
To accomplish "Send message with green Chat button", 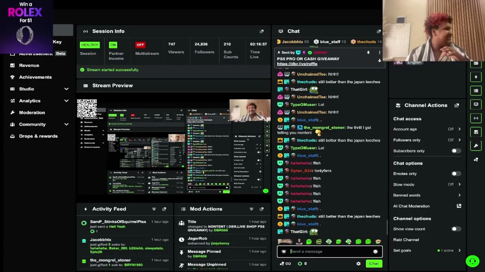I will click(374, 264).
